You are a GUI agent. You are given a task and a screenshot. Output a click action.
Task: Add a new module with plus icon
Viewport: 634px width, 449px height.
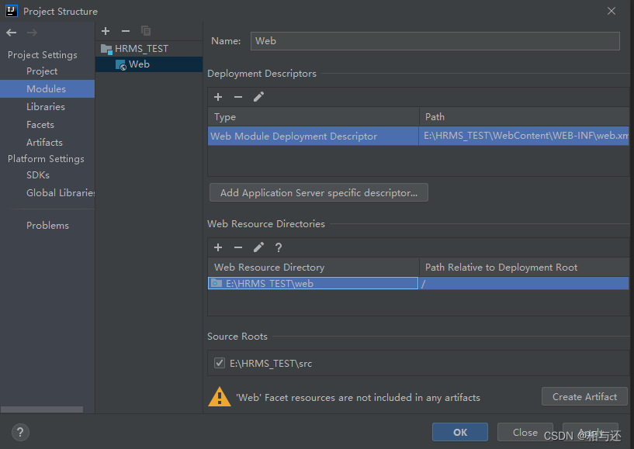pos(106,31)
